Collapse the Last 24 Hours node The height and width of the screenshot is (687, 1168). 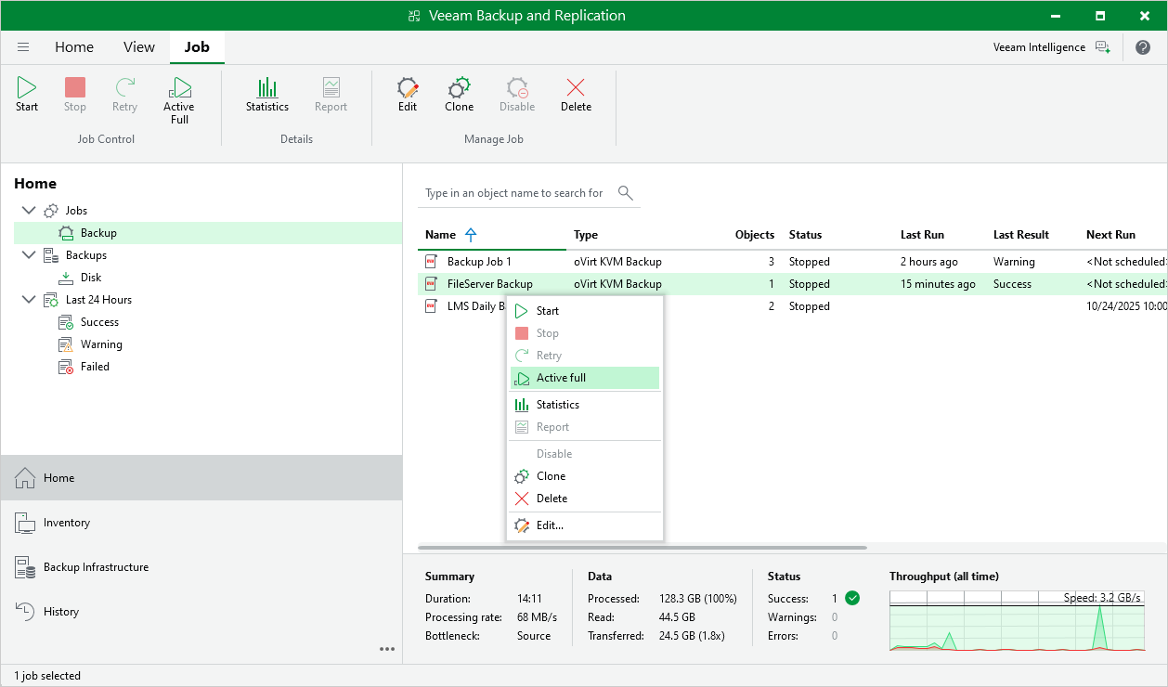pos(28,300)
